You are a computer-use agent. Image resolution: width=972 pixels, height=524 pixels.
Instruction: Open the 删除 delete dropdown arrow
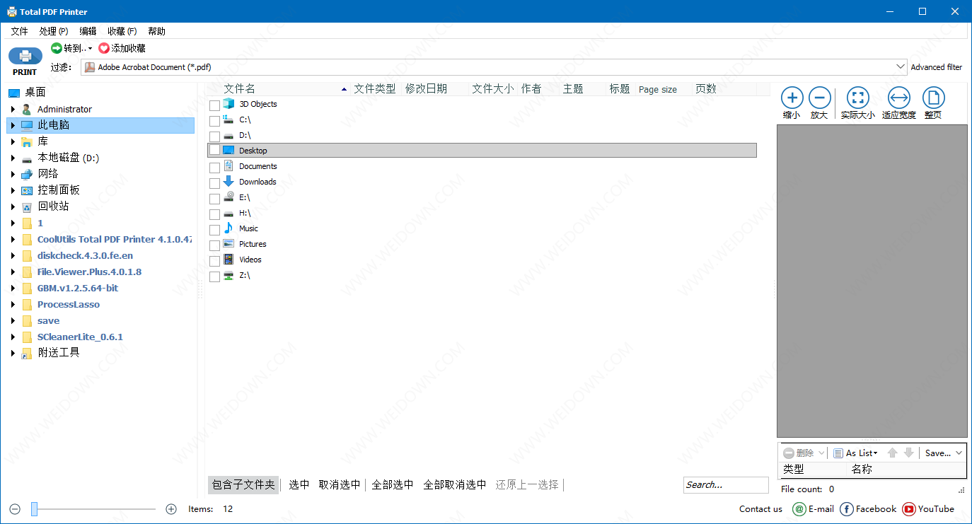click(821, 453)
